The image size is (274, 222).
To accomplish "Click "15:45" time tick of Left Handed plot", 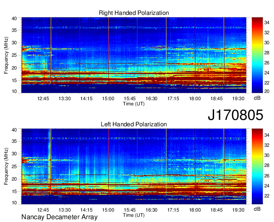I will 130,210.
